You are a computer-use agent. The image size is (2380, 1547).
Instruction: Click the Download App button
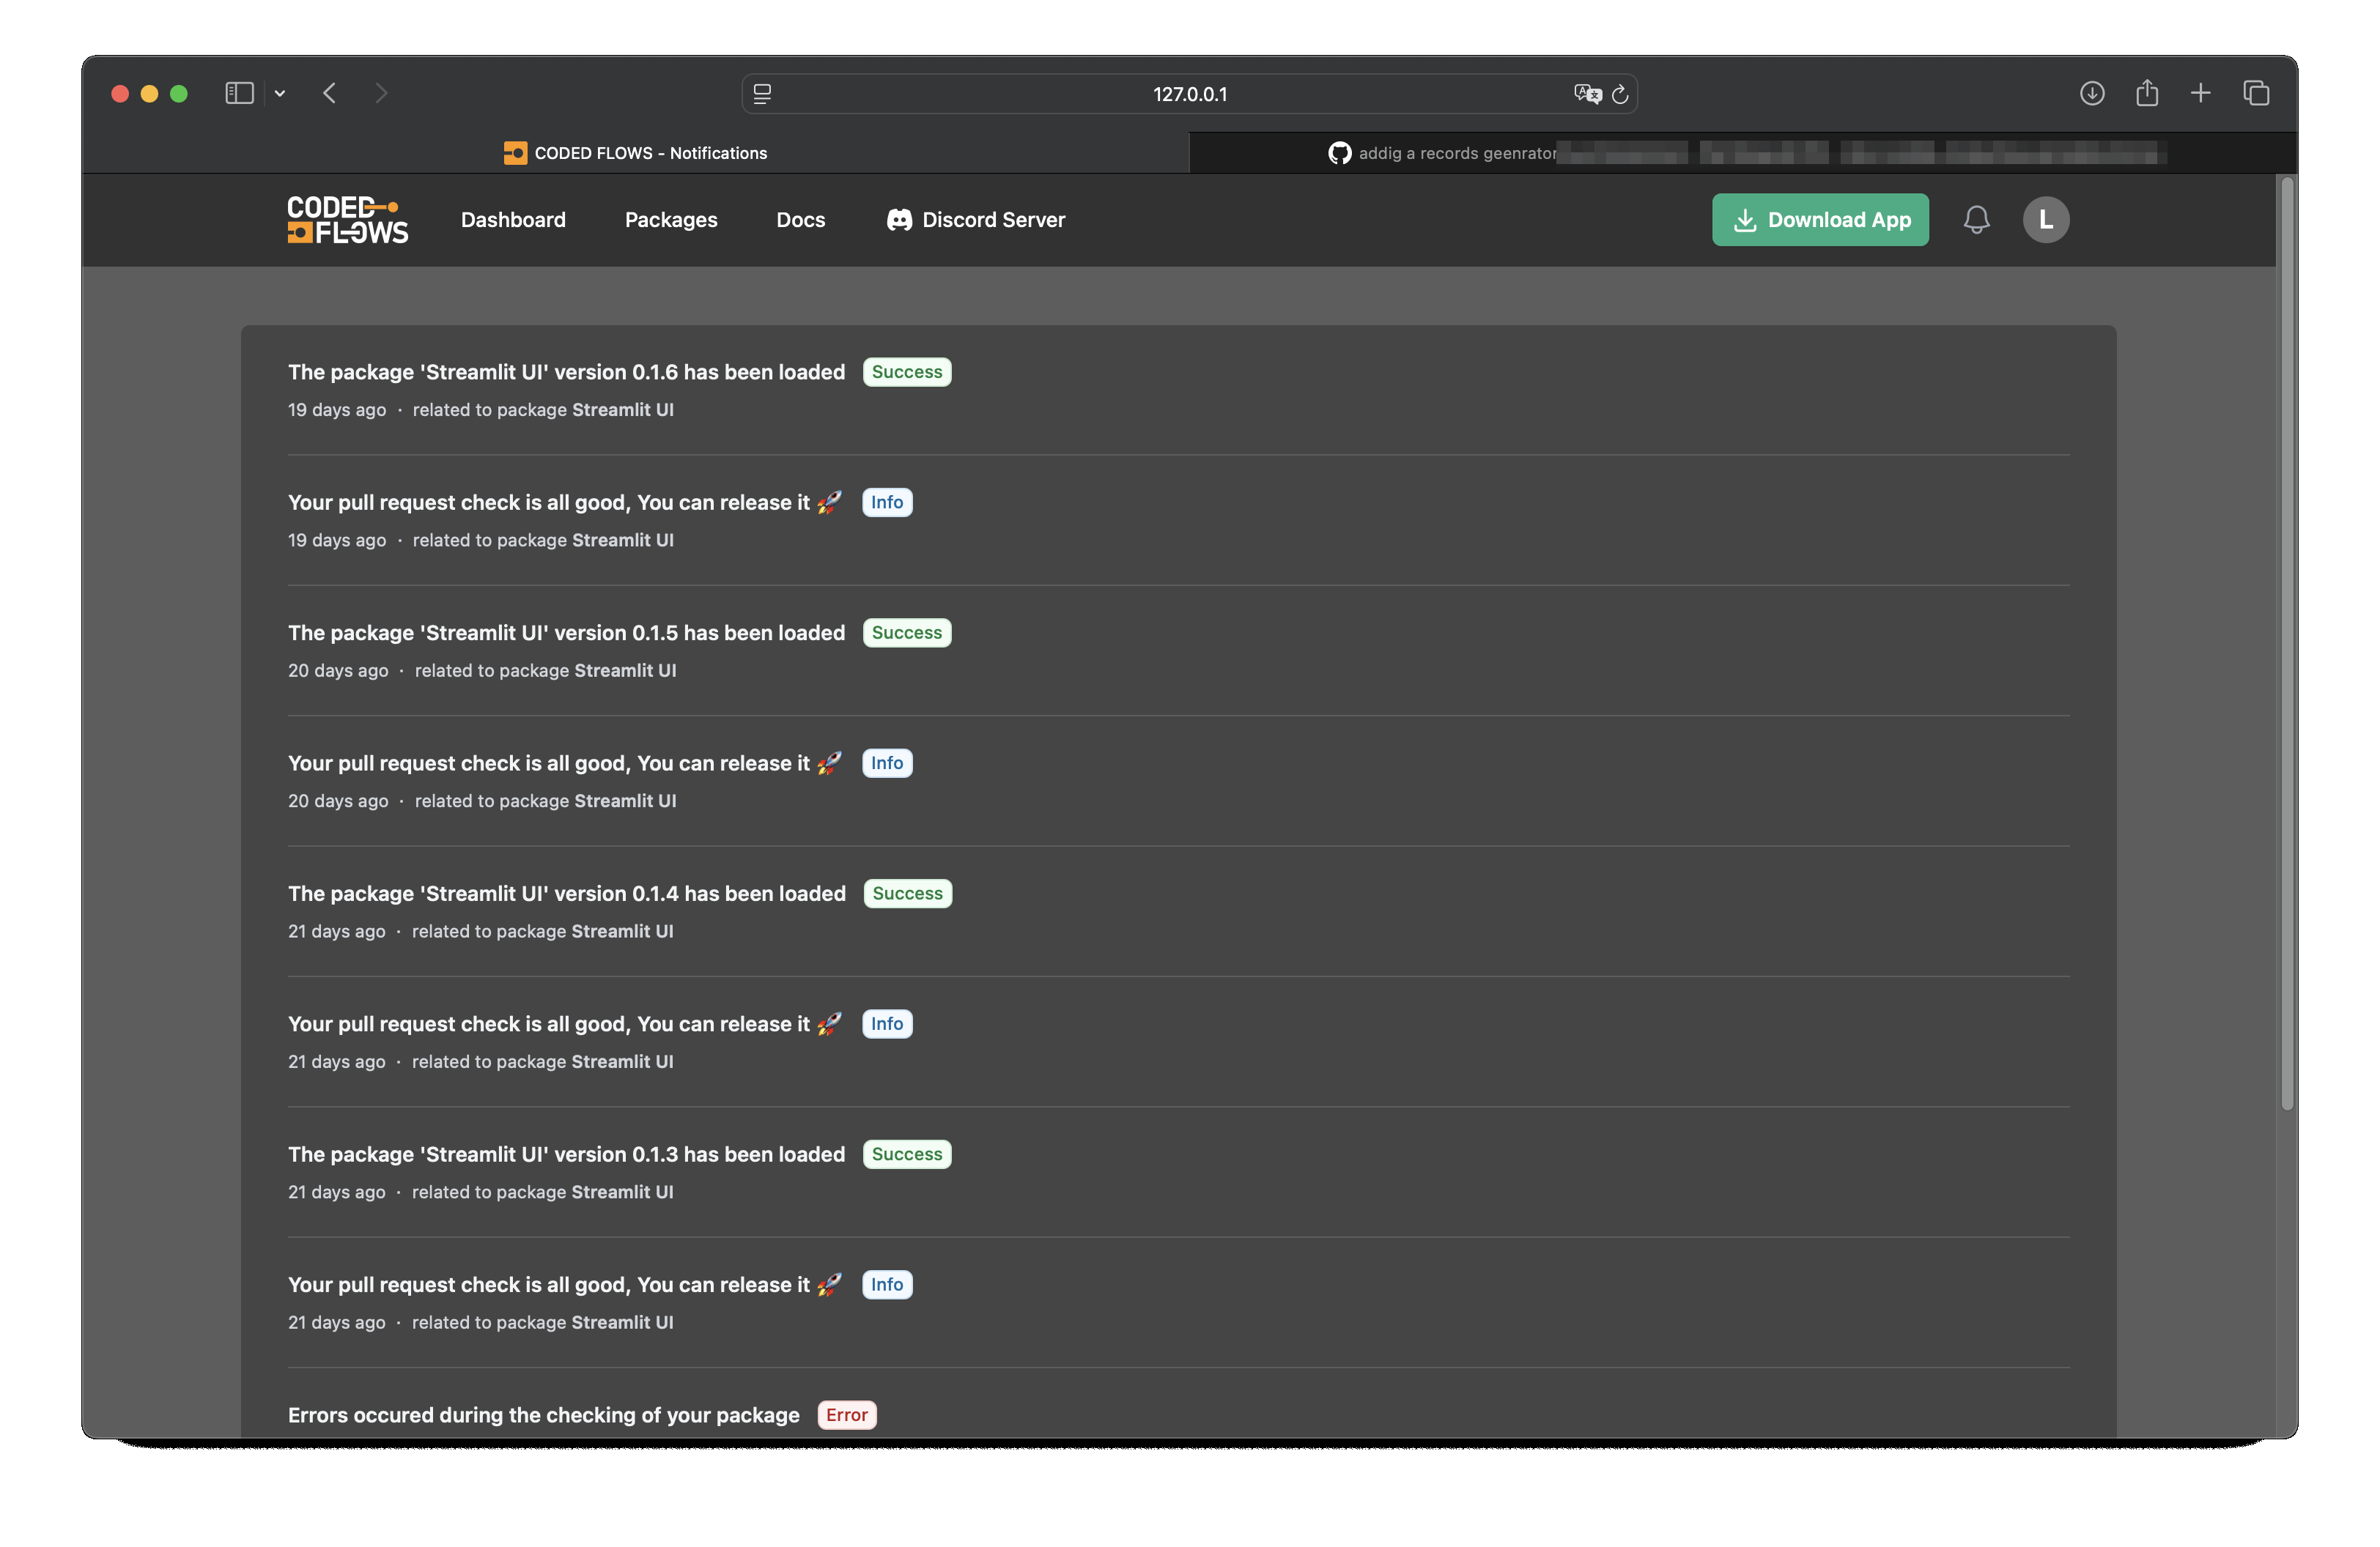point(1820,220)
